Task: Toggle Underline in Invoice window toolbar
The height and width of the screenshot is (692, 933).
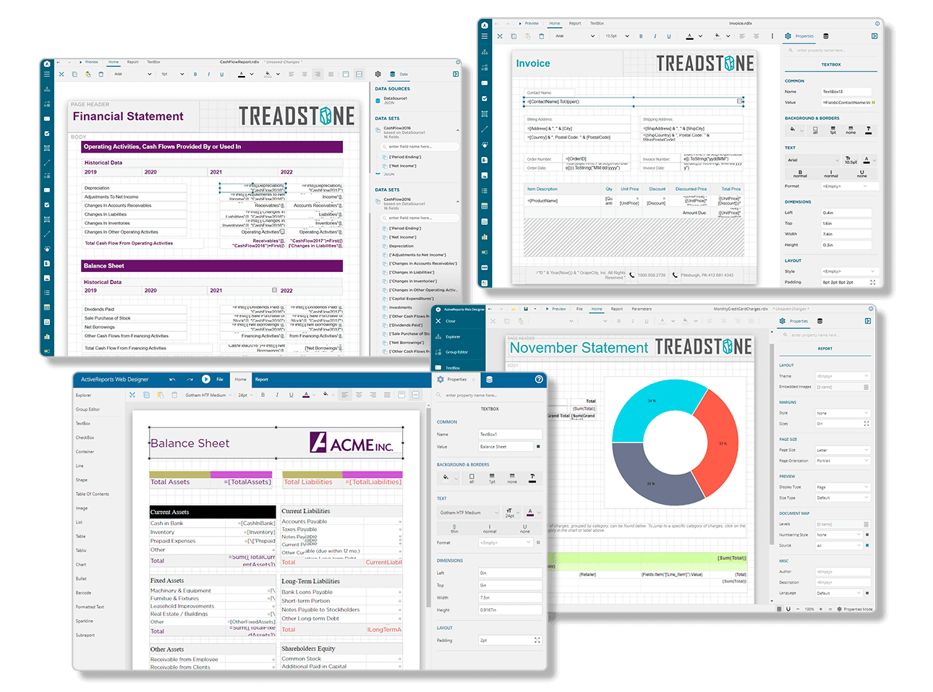Action: [669, 36]
